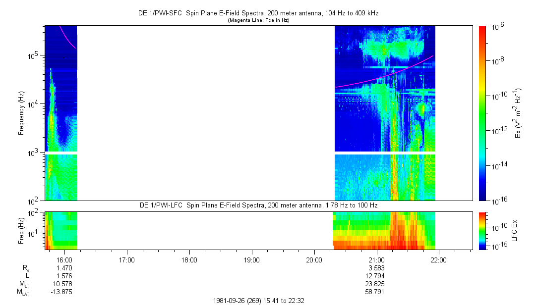The width and height of the screenshot is (537, 307).
Task: Click the 10^-6 Ex colorbar tick label
Action: (x=498, y=27)
